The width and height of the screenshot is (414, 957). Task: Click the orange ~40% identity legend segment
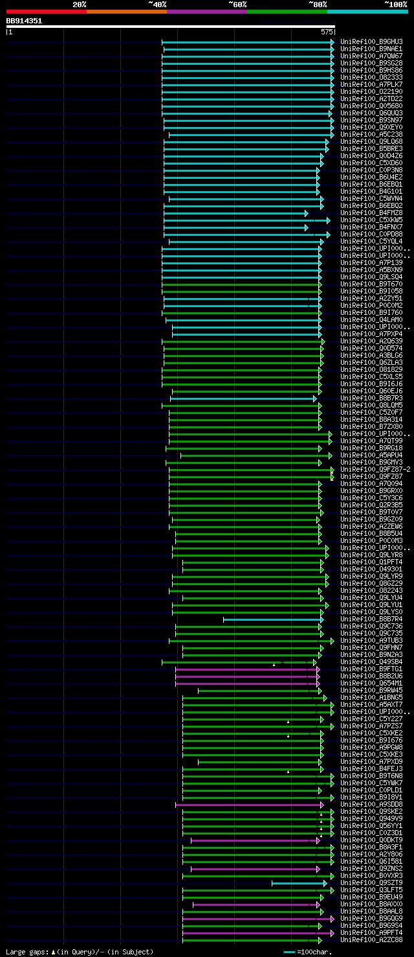click(x=127, y=12)
